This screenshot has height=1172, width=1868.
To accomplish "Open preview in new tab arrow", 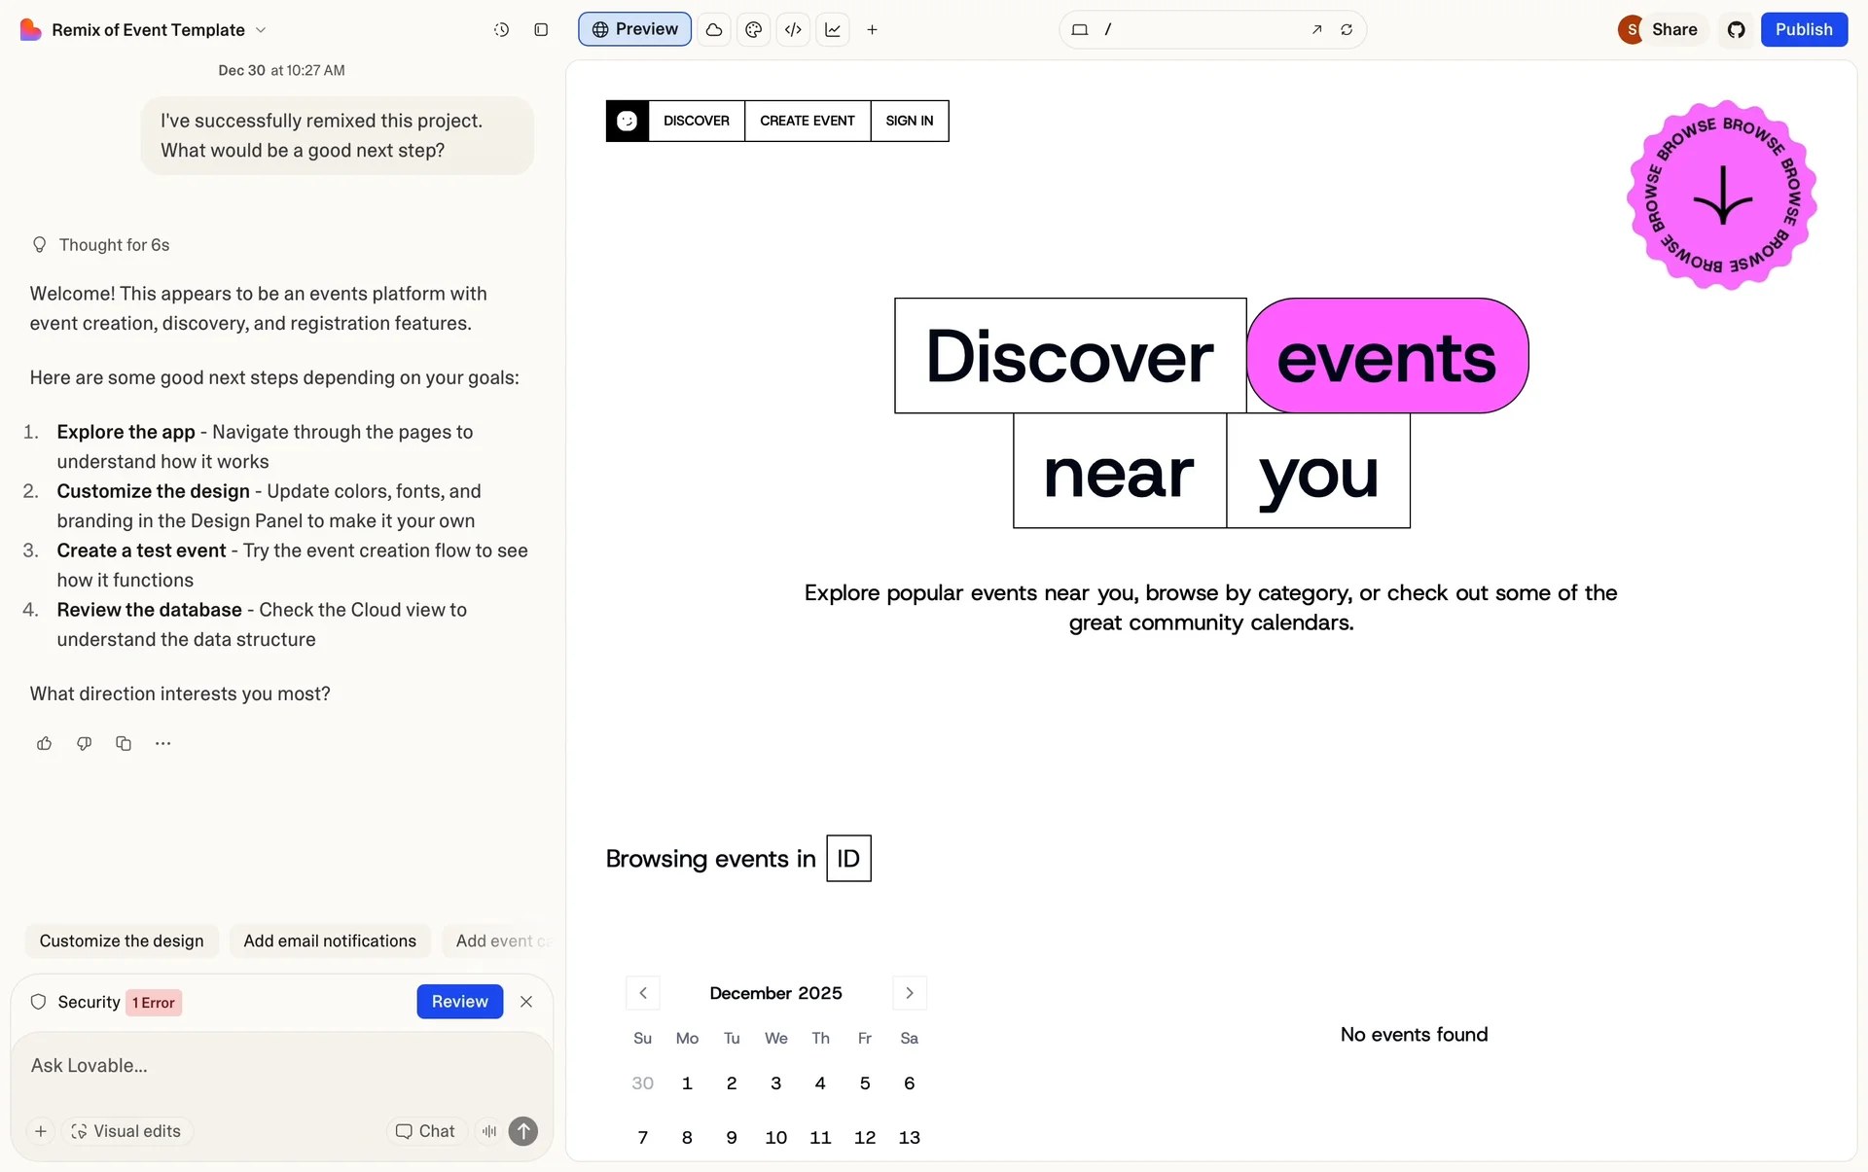I will tap(1316, 30).
